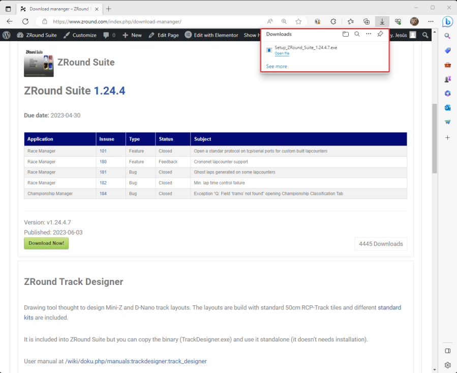This screenshot has height=373, width=457.
Task: Open issue 180 link
Action: point(103,162)
